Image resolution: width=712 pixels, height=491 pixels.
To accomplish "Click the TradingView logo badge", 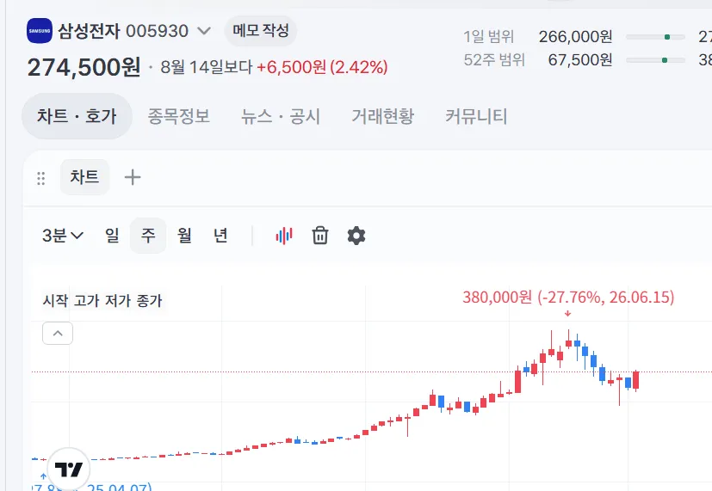I will (69, 469).
